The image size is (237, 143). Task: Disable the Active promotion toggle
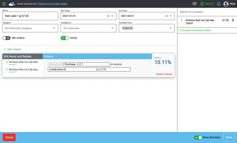coord(64,38)
